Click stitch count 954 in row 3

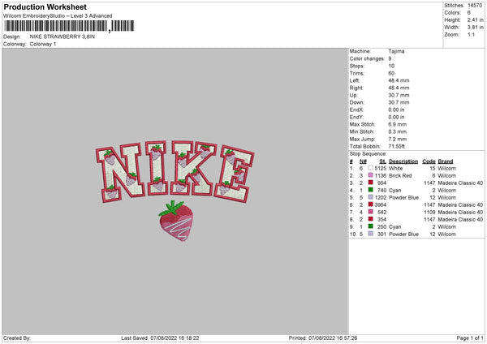click(381, 183)
